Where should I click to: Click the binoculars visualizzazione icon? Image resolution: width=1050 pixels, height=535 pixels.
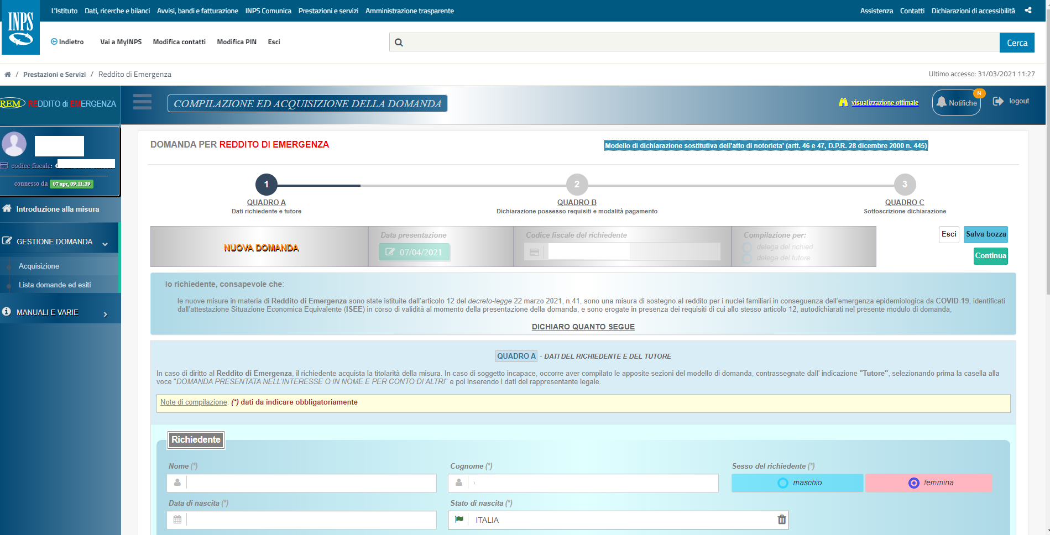coord(843,102)
